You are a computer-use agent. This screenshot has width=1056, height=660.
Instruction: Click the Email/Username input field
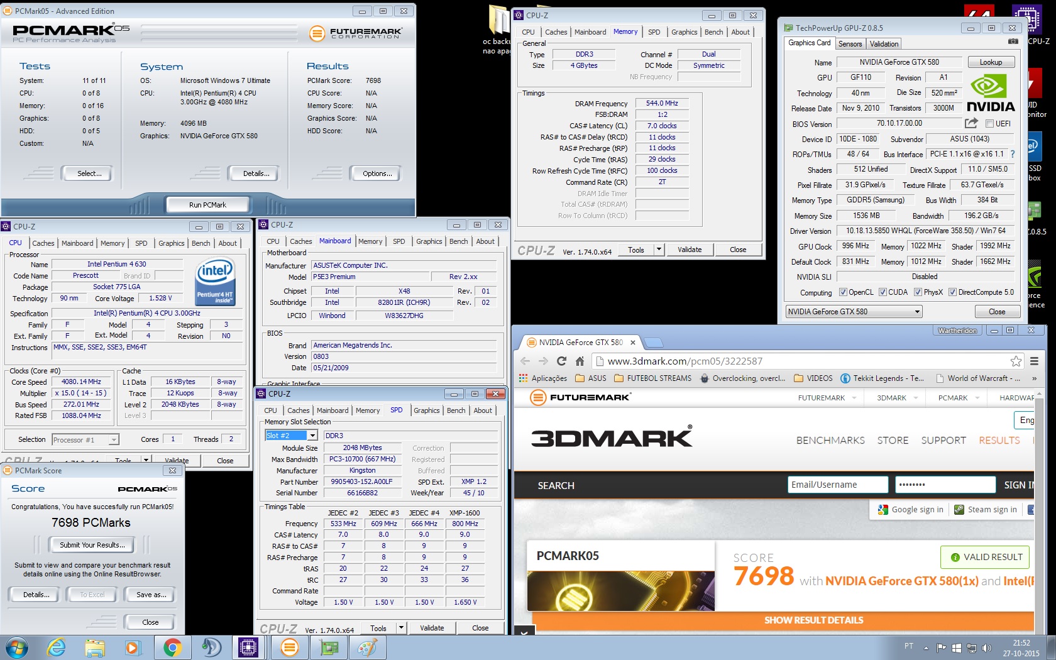pos(838,485)
